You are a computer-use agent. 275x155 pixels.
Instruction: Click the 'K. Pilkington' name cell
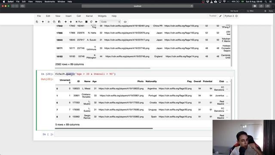tap(91, 56)
